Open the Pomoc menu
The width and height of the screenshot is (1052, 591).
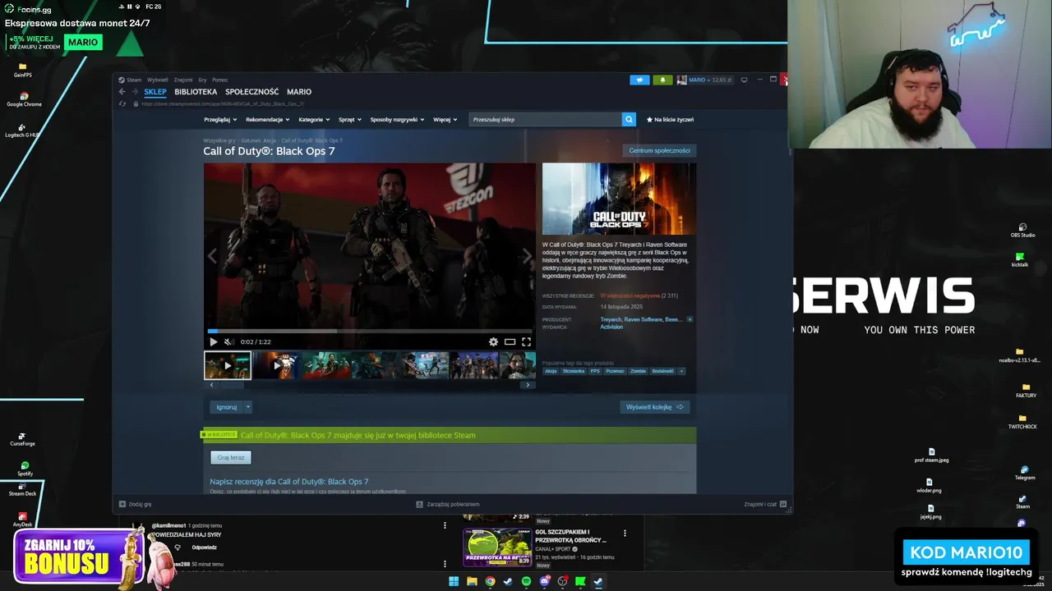point(219,80)
